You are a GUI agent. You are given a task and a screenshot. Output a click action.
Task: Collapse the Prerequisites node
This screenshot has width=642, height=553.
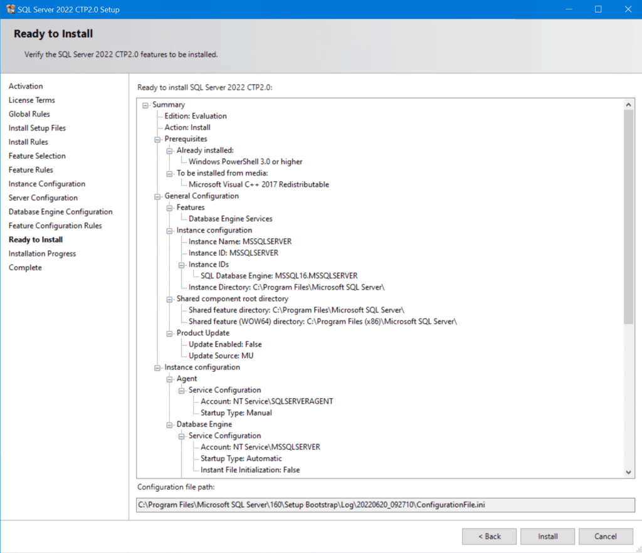coord(157,140)
